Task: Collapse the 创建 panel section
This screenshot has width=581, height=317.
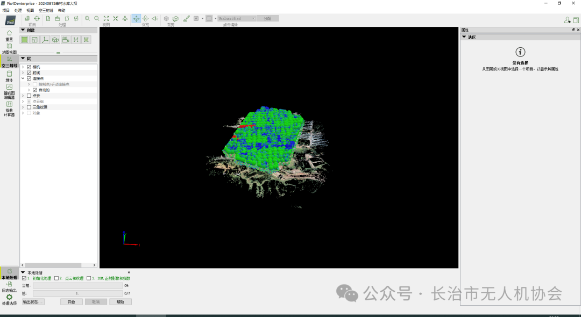Action: tap(23, 30)
